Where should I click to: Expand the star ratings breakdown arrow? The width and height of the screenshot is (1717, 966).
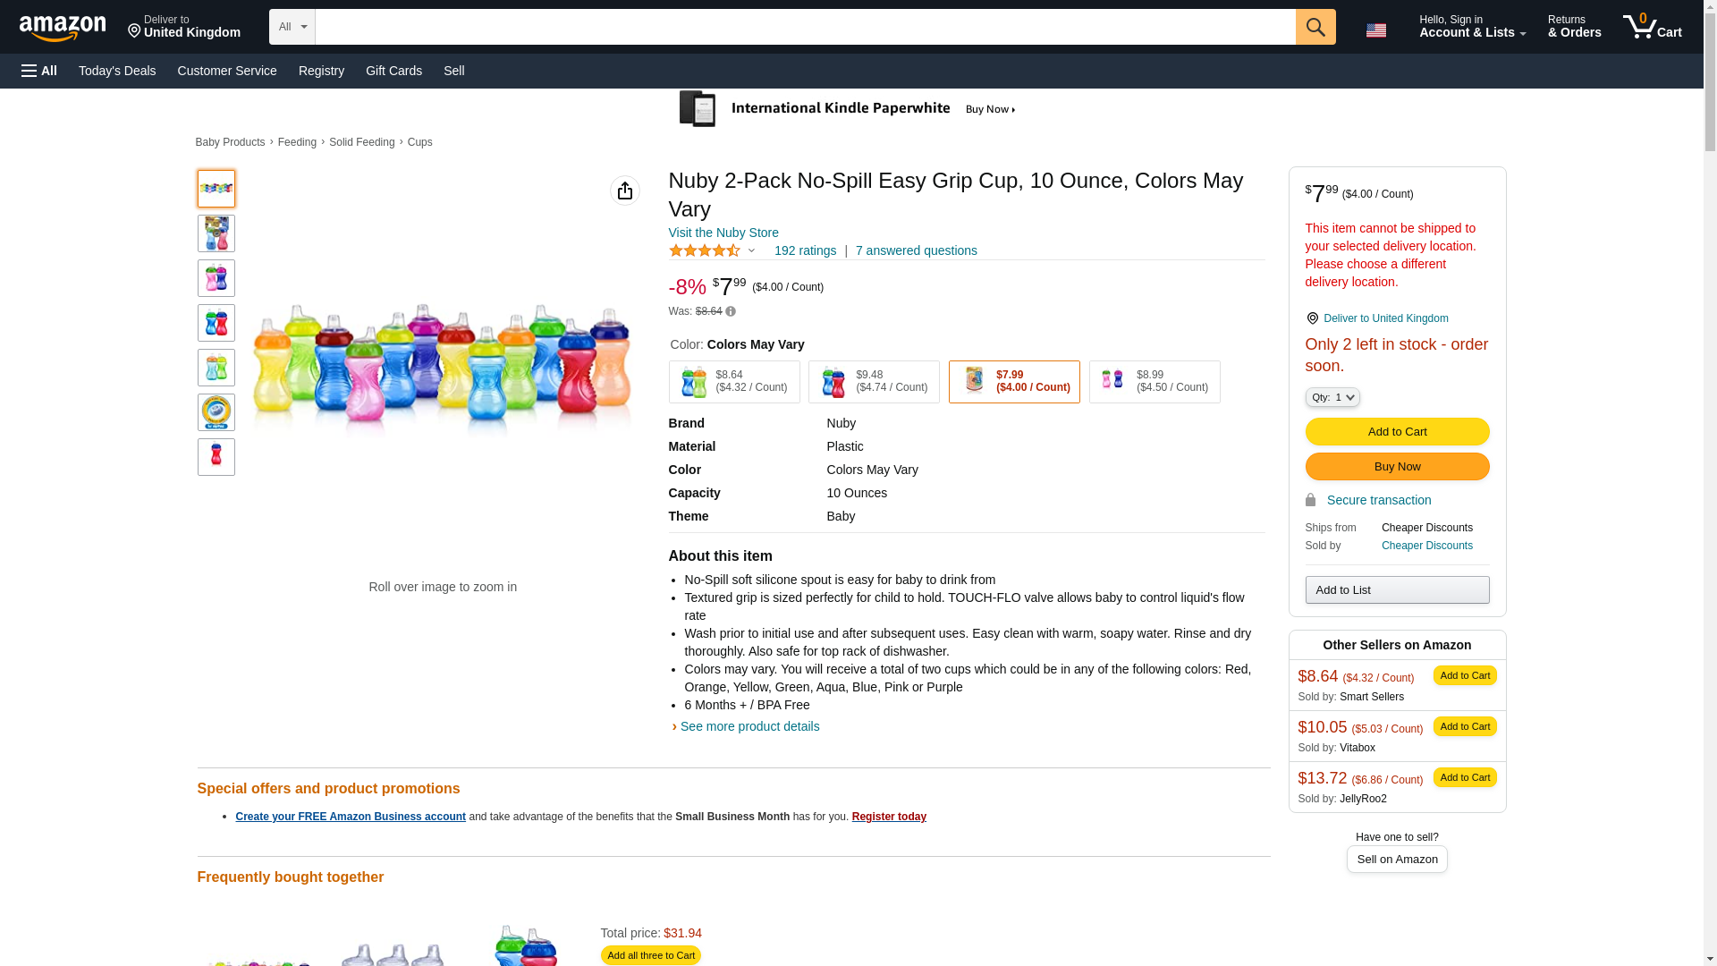pyautogui.click(x=751, y=250)
